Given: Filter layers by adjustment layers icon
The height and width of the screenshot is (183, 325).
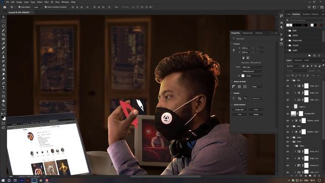Looking at the screenshot, I should tap(307, 66).
